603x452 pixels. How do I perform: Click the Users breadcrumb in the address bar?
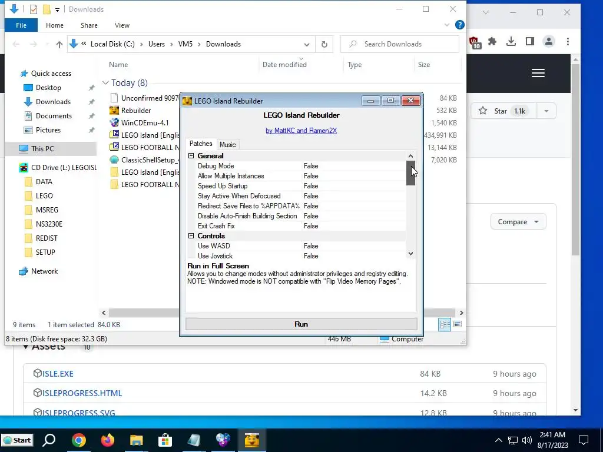157,44
